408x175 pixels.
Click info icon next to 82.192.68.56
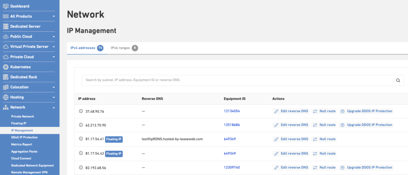(x=81, y=167)
